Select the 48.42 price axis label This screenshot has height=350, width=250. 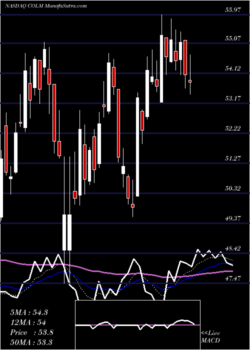tap(233, 248)
